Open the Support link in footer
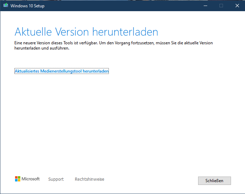This screenshot has height=194, width=245. pos(56,179)
